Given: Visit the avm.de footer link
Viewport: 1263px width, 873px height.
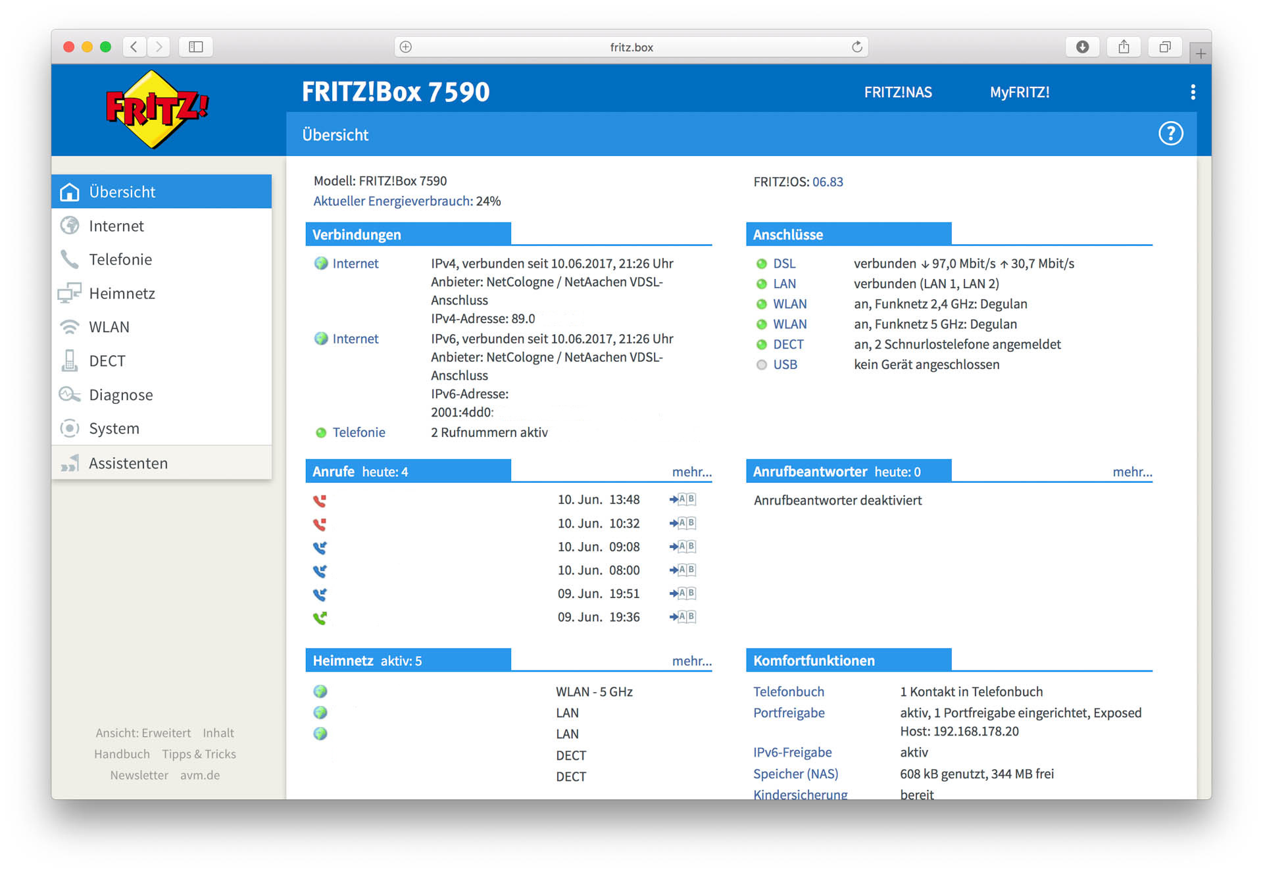Looking at the screenshot, I should pos(200,775).
